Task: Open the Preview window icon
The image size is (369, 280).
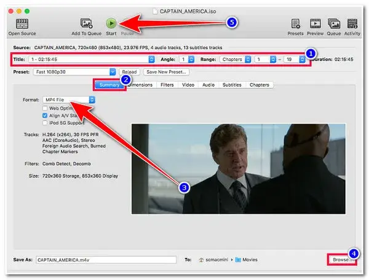Action: tap(315, 23)
